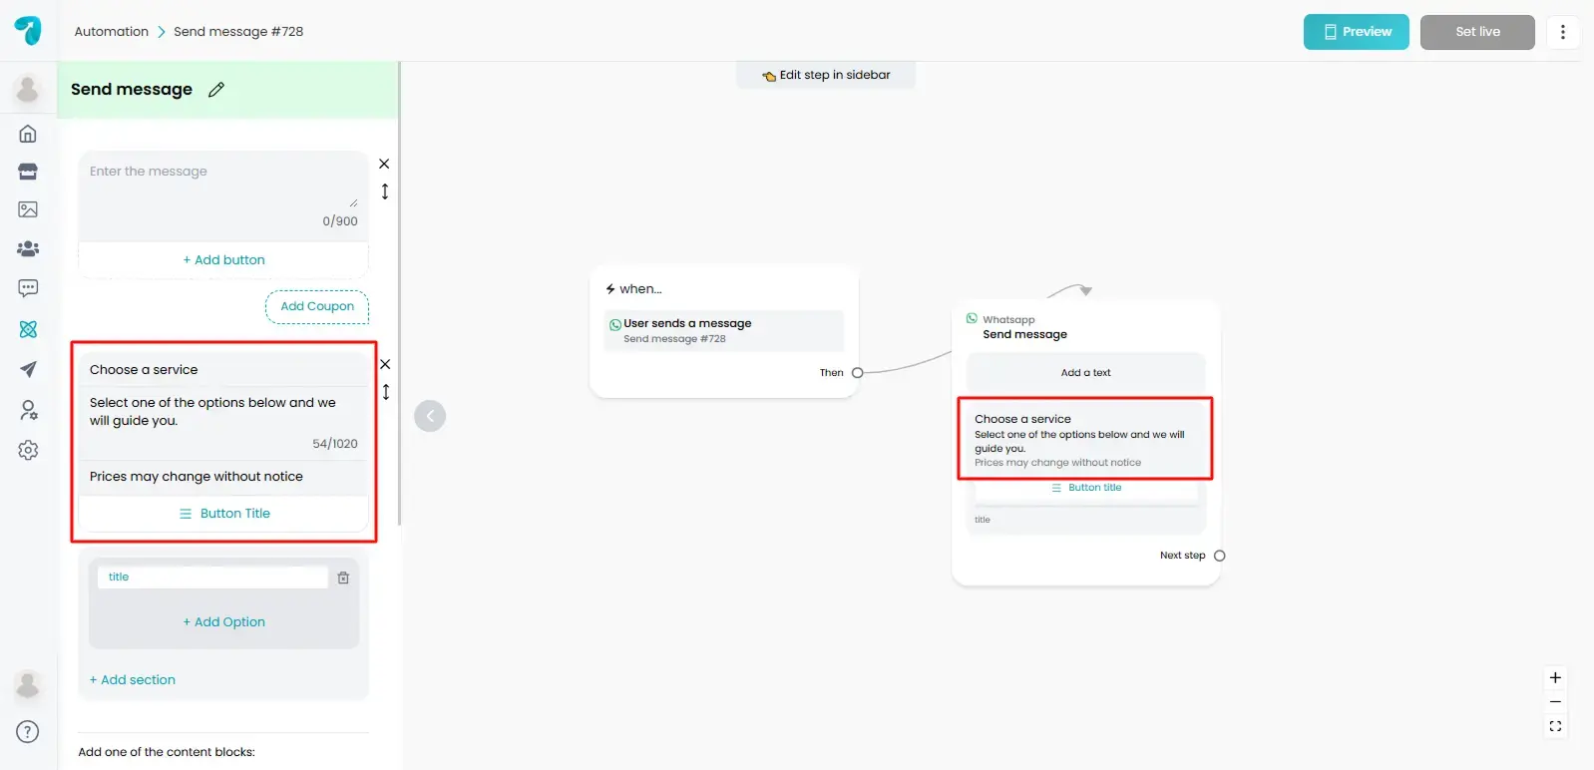Open the store icon in sidebar
The height and width of the screenshot is (770, 1594).
tap(28, 172)
